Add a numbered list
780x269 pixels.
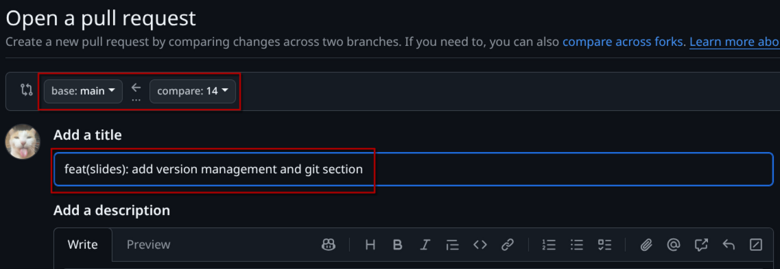[549, 244]
